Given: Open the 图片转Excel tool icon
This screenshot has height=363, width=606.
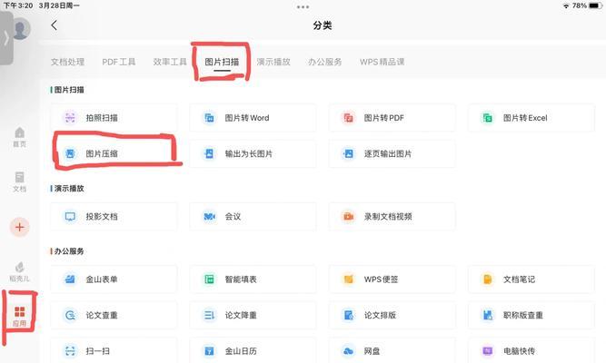Looking at the screenshot, I should pyautogui.click(x=487, y=117).
